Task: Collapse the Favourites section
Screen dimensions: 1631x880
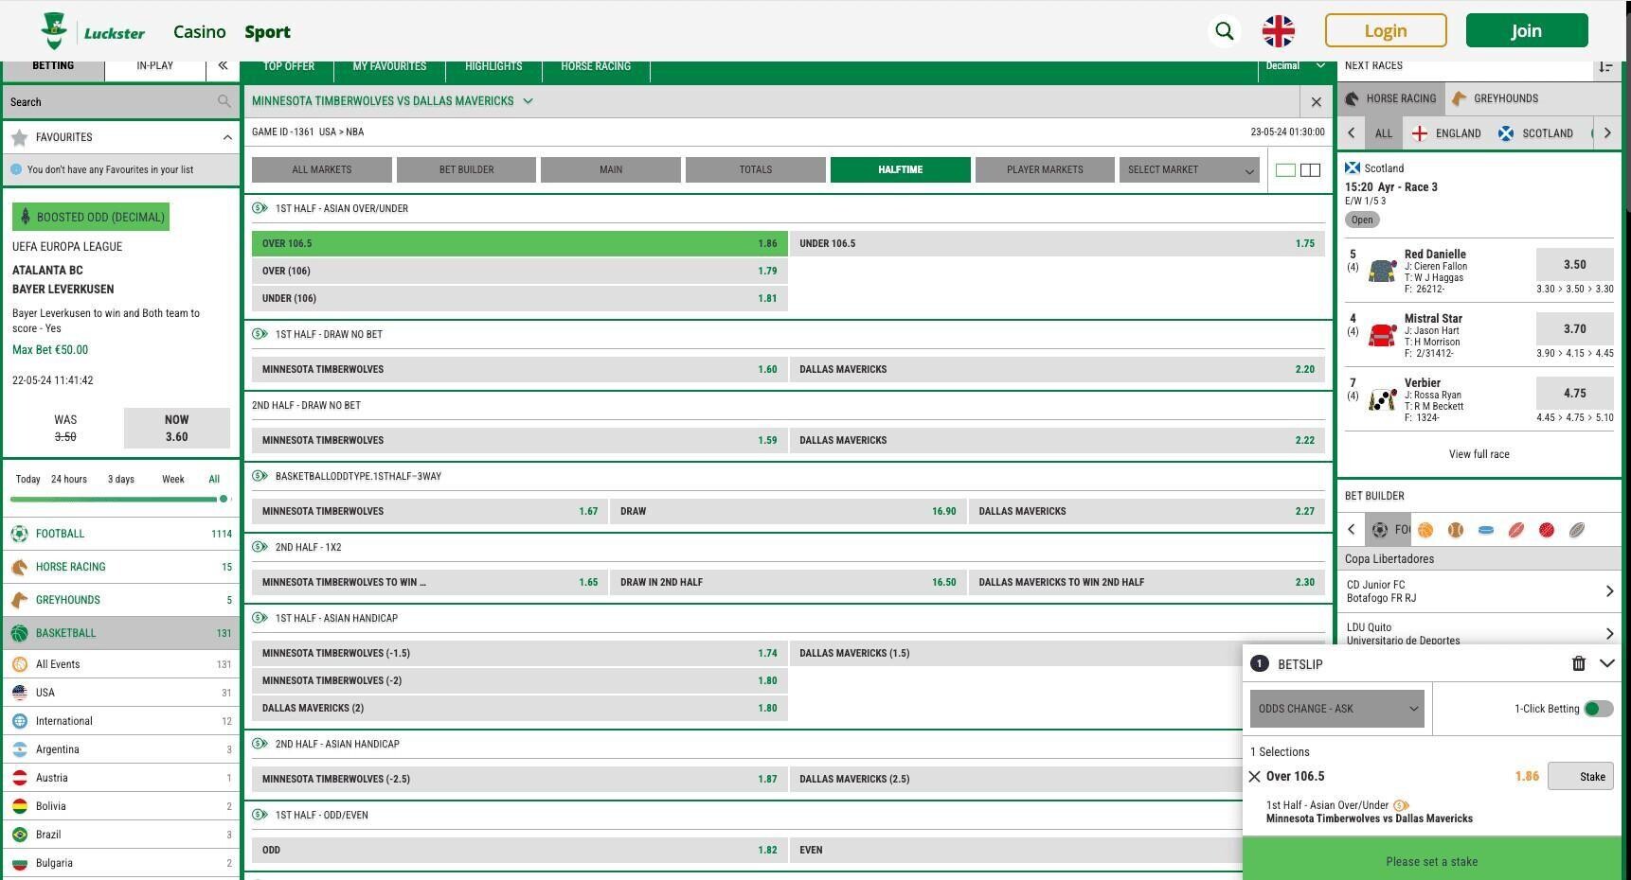Action: (x=227, y=137)
